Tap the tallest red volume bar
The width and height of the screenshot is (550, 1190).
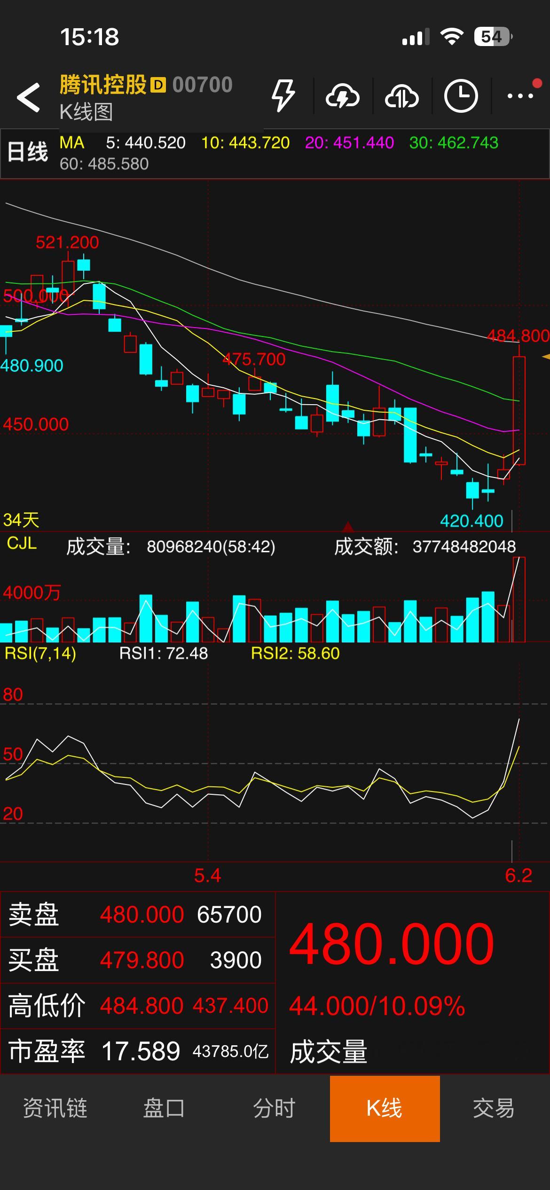click(519, 599)
